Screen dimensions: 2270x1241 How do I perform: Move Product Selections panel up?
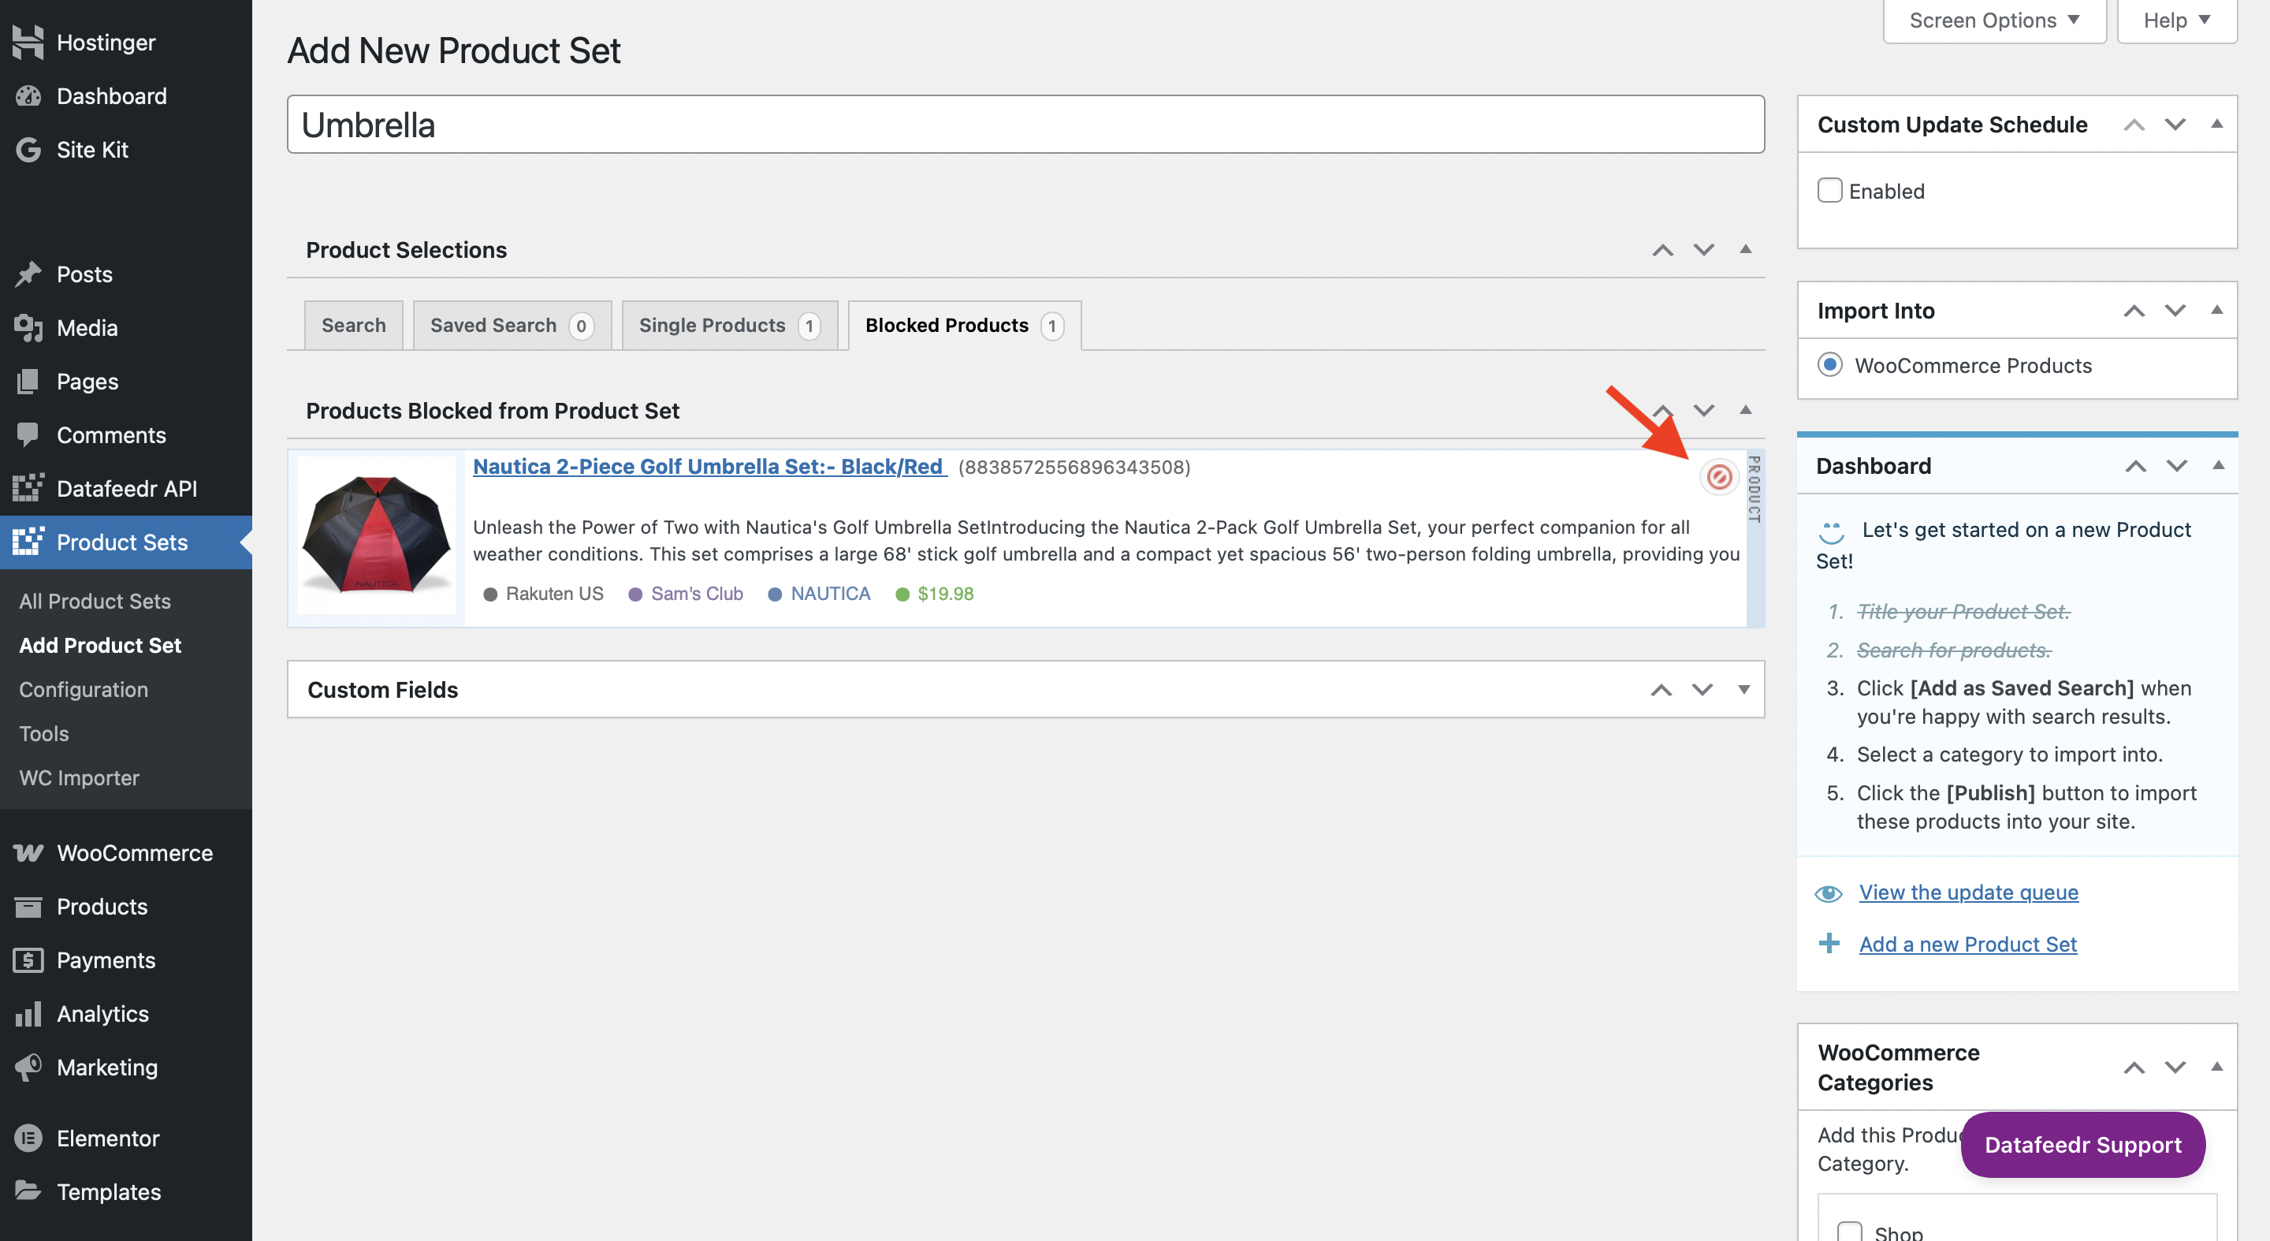(x=1662, y=250)
